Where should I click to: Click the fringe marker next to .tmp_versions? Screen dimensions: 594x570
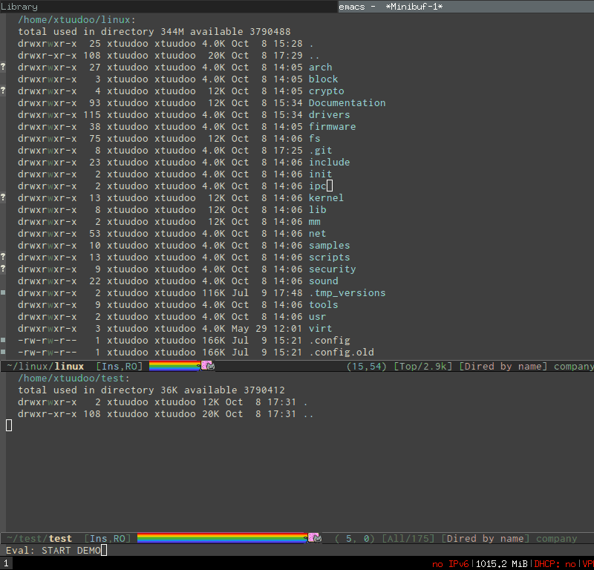tap(4, 292)
